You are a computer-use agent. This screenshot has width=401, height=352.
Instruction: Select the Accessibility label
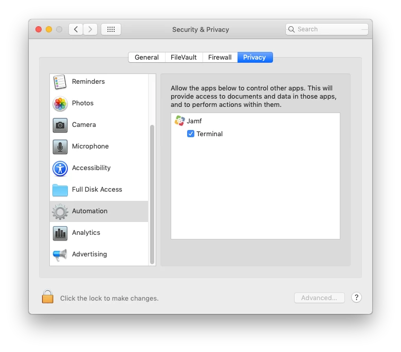(x=92, y=168)
